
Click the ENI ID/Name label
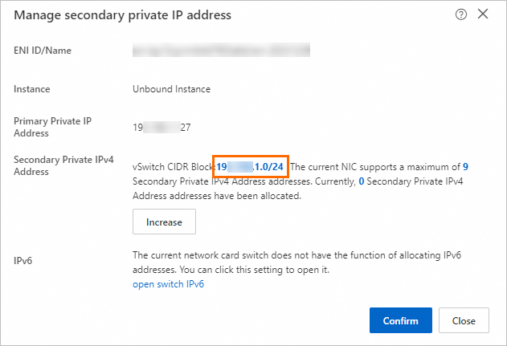coord(43,51)
